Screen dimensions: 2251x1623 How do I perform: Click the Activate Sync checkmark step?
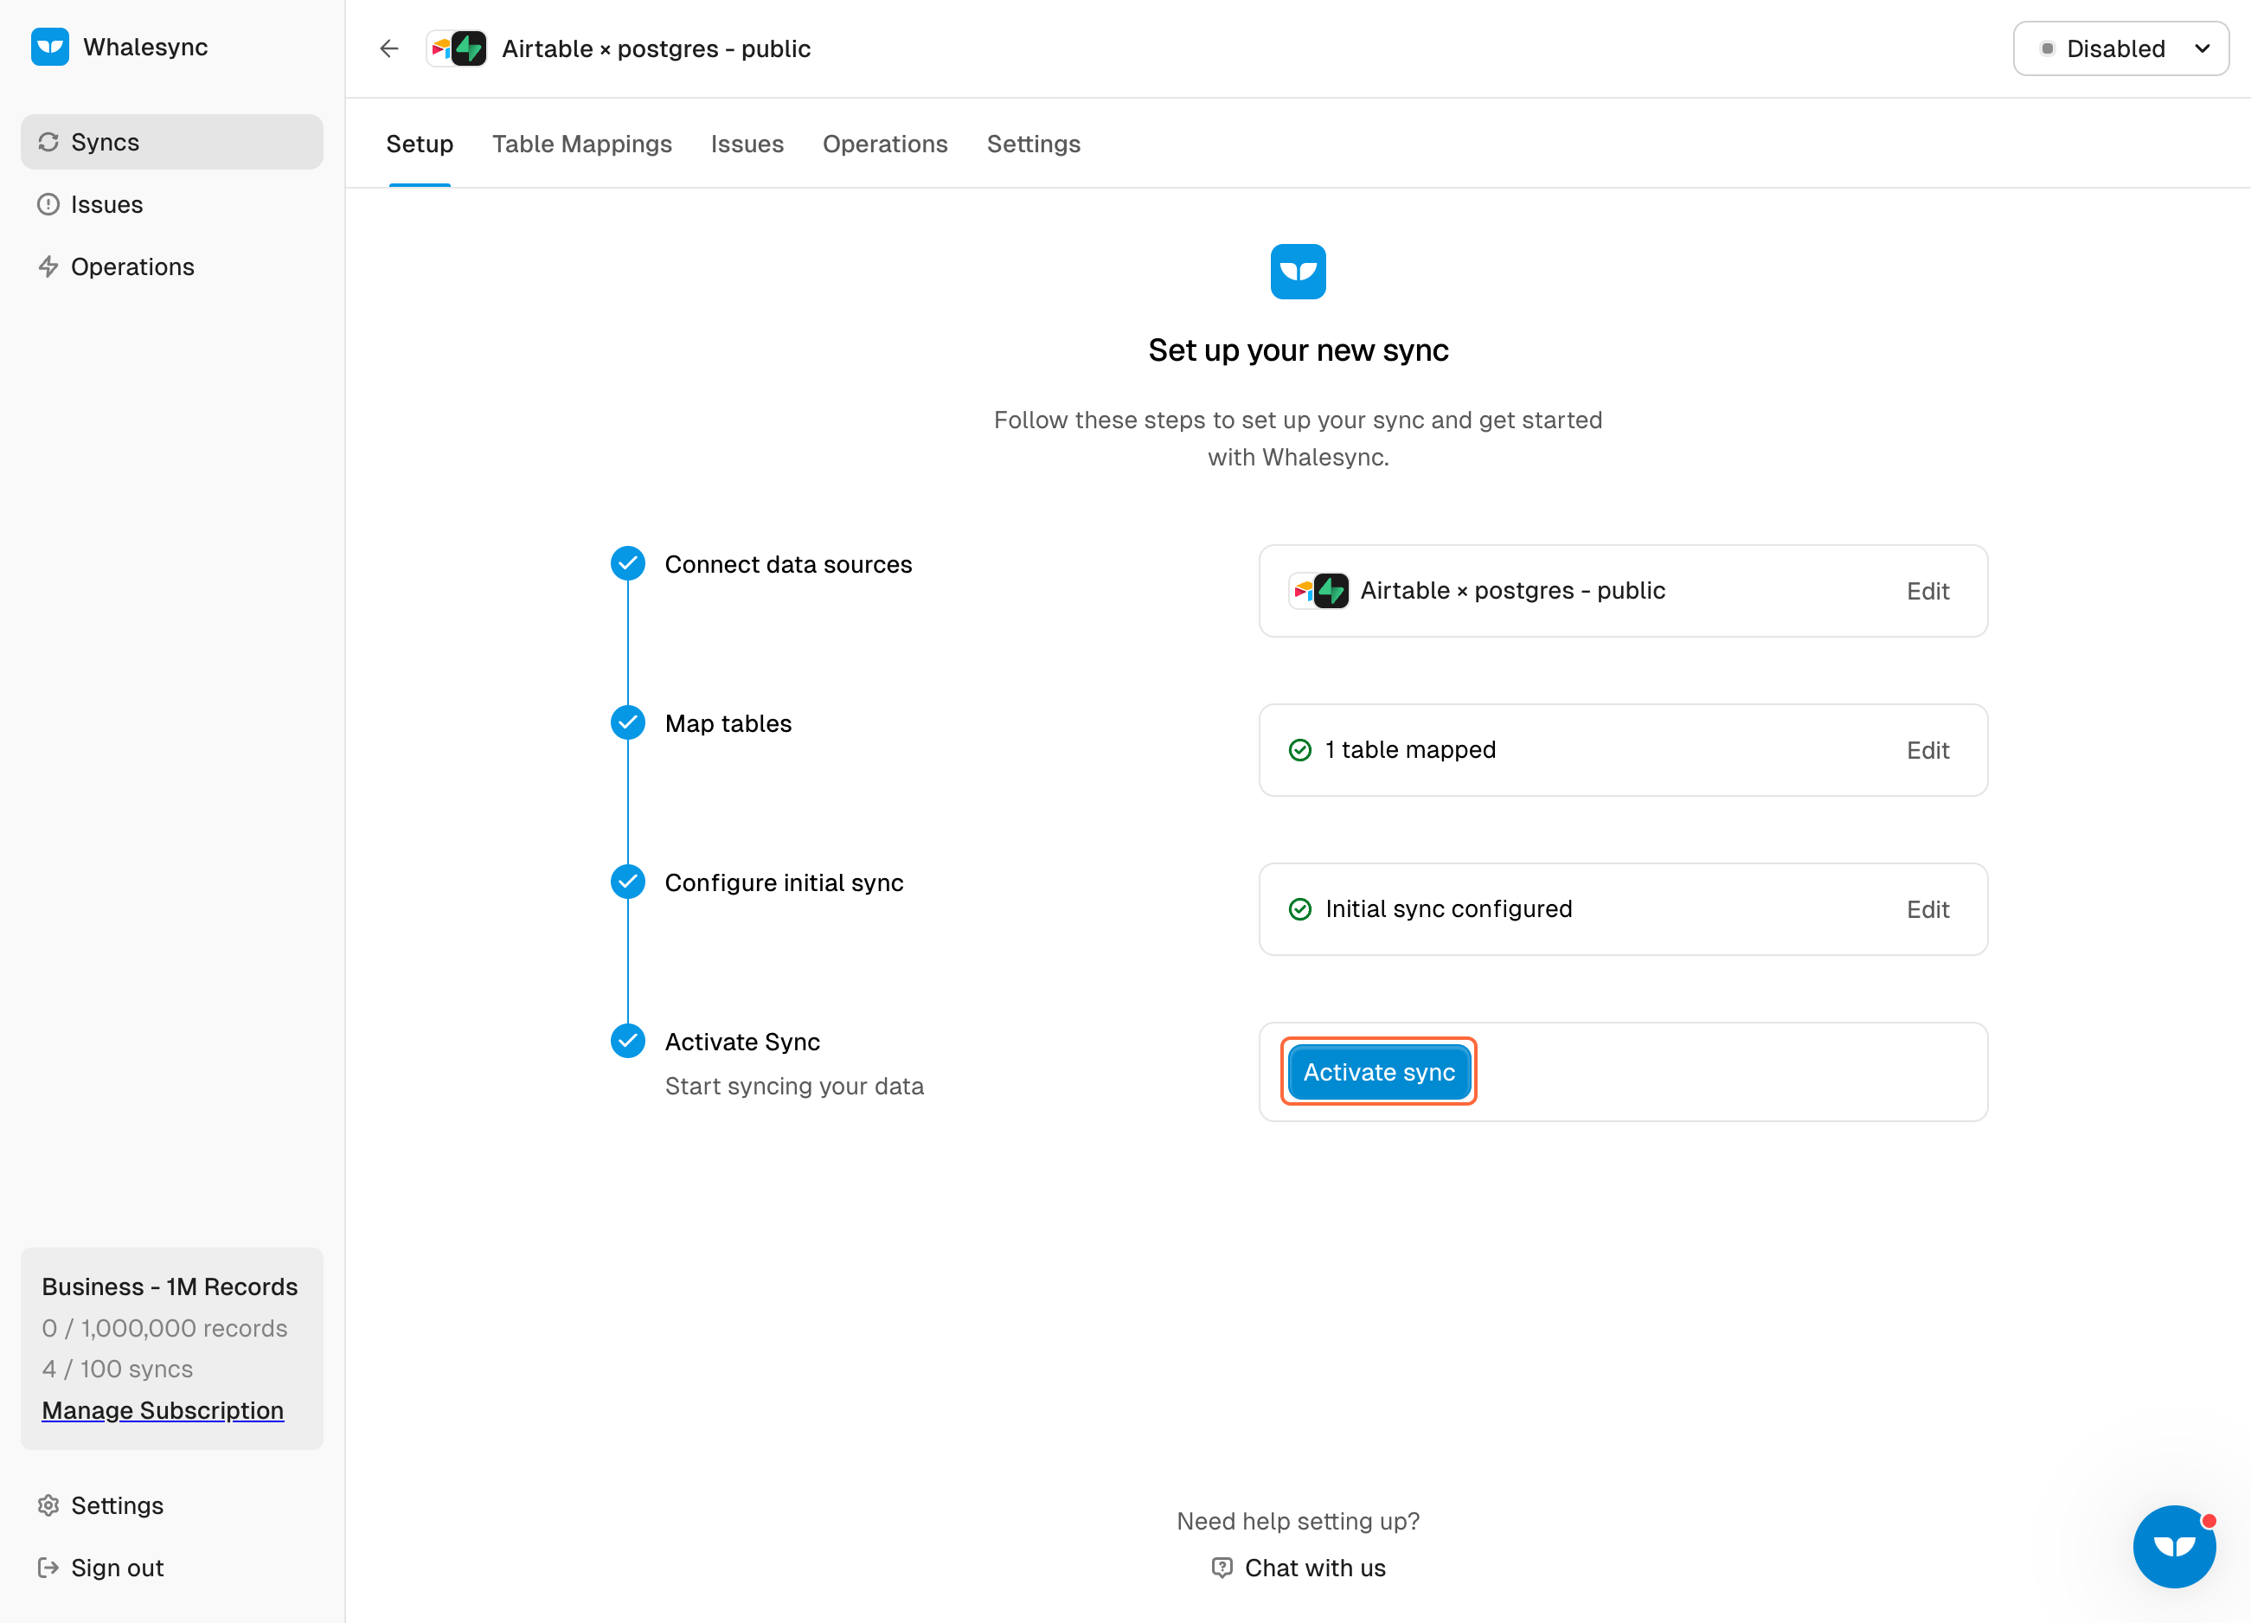(x=628, y=1042)
